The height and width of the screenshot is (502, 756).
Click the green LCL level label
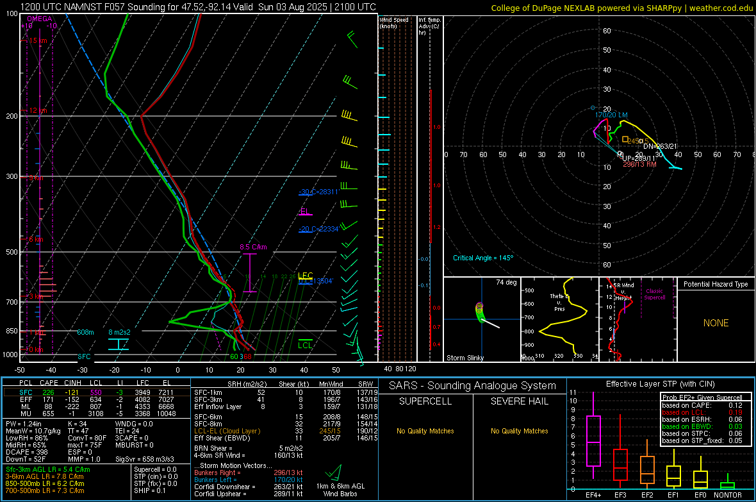[x=305, y=345]
